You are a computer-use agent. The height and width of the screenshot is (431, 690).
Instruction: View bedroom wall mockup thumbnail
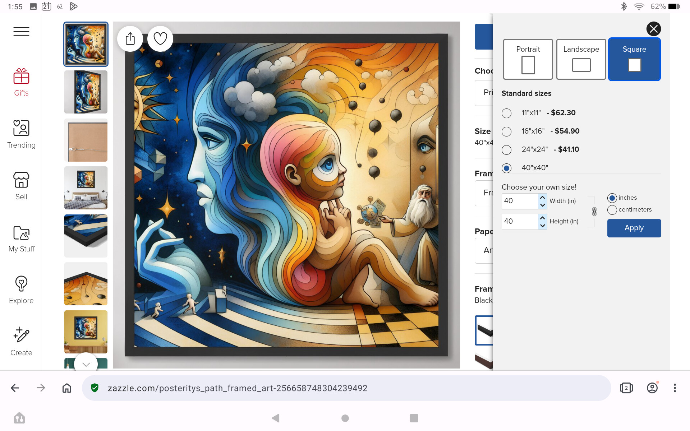click(x=86, y=188)
